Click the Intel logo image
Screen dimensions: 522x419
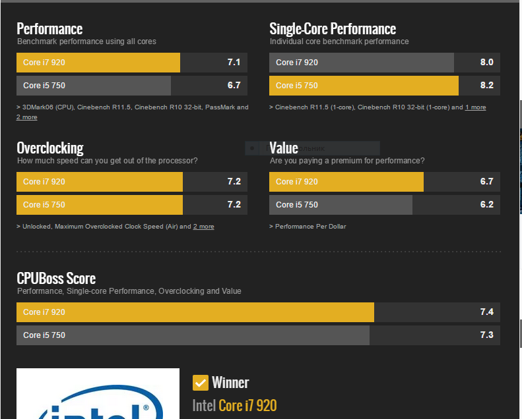98,394
